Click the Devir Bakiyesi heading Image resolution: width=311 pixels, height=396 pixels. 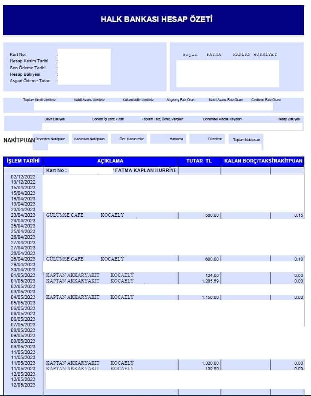pos(55,119)
